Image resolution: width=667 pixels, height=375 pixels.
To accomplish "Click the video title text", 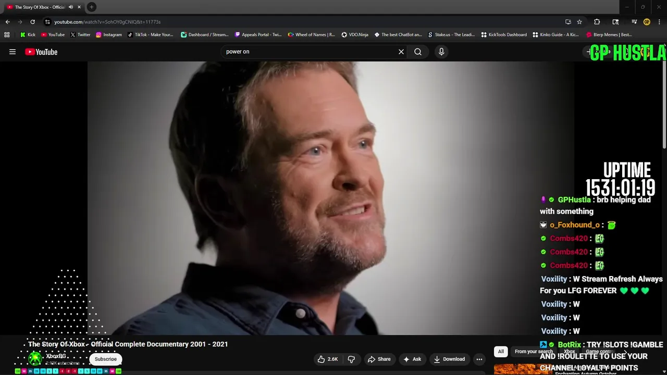I will (128, 344).
